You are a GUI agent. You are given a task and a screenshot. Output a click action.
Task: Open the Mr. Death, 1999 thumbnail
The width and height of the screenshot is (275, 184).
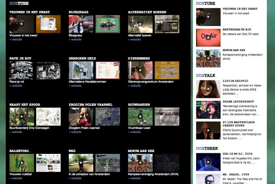[x=208, y=179]
